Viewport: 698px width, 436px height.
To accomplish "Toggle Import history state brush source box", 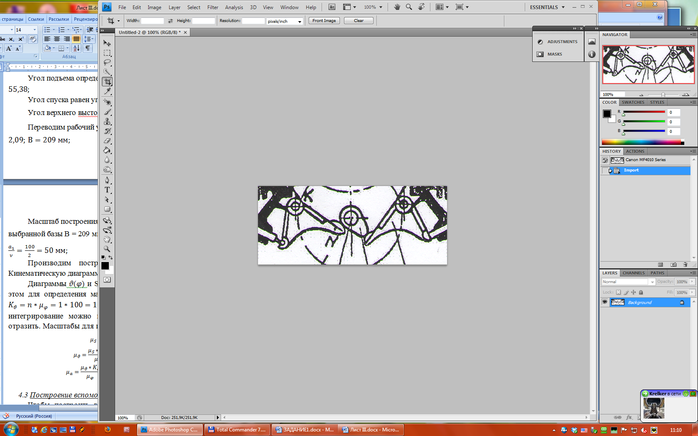I will click(x=605, y=171).
